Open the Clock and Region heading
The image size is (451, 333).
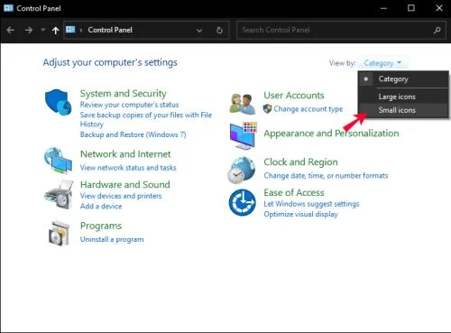pos(300,162)
